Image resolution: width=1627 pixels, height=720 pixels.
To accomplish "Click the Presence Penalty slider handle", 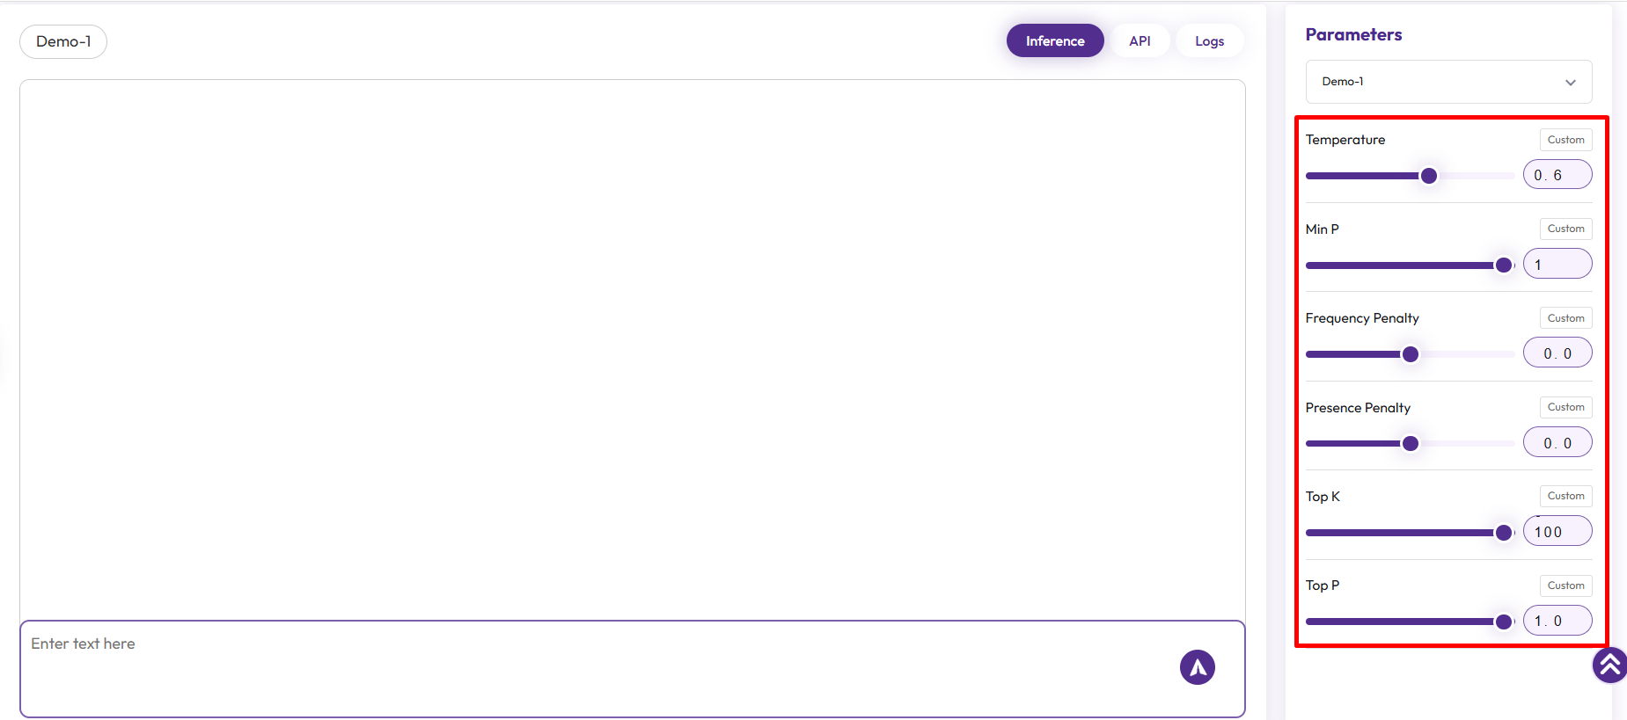I will 1411,443.
